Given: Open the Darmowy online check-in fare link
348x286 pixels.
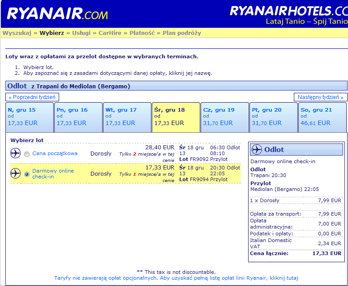Looking at the screenshot, I should [53, 173].
